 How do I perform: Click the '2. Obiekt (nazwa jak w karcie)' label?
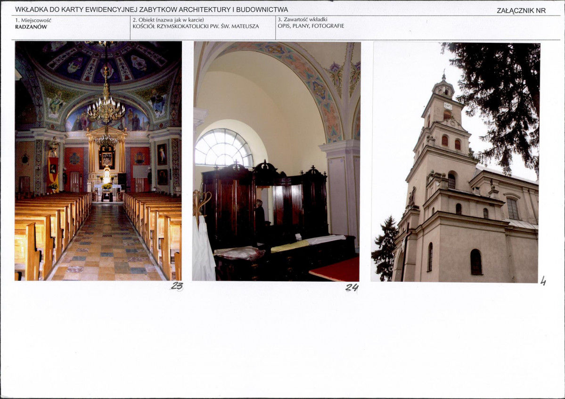point(168,20)
